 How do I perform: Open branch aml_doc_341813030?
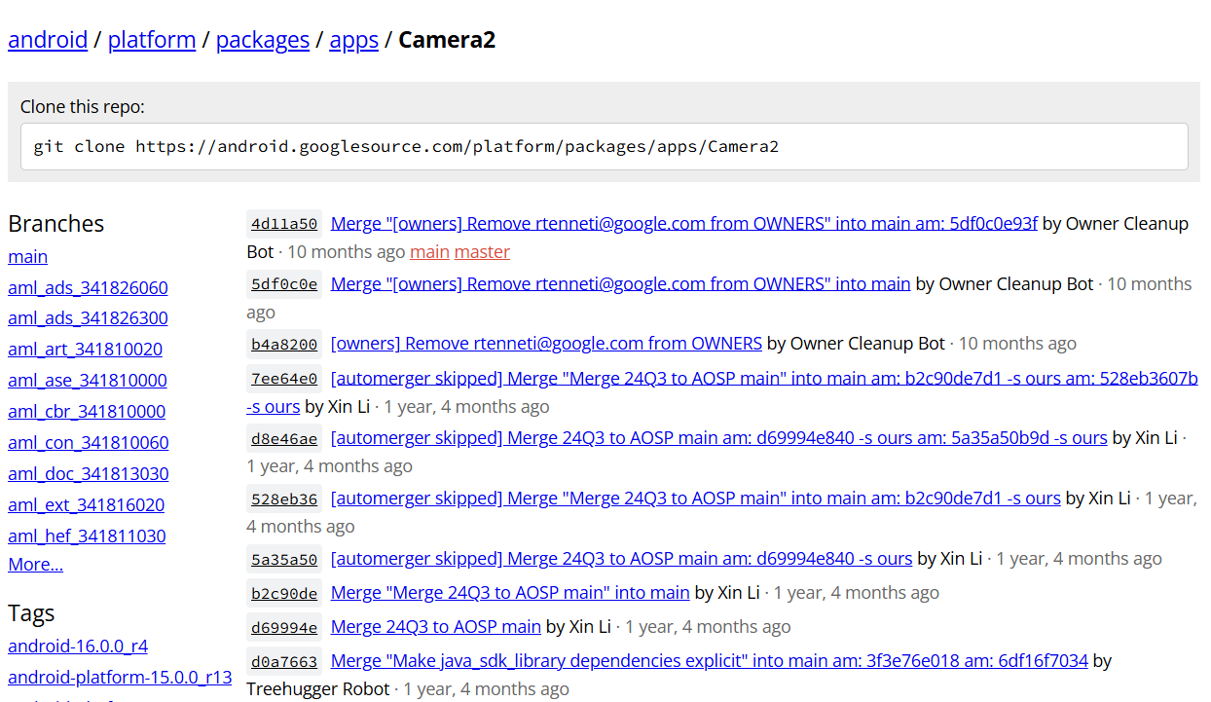click(89, 474)
